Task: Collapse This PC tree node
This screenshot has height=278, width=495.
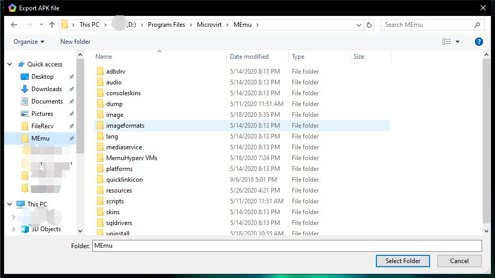Action: [10, 204]
